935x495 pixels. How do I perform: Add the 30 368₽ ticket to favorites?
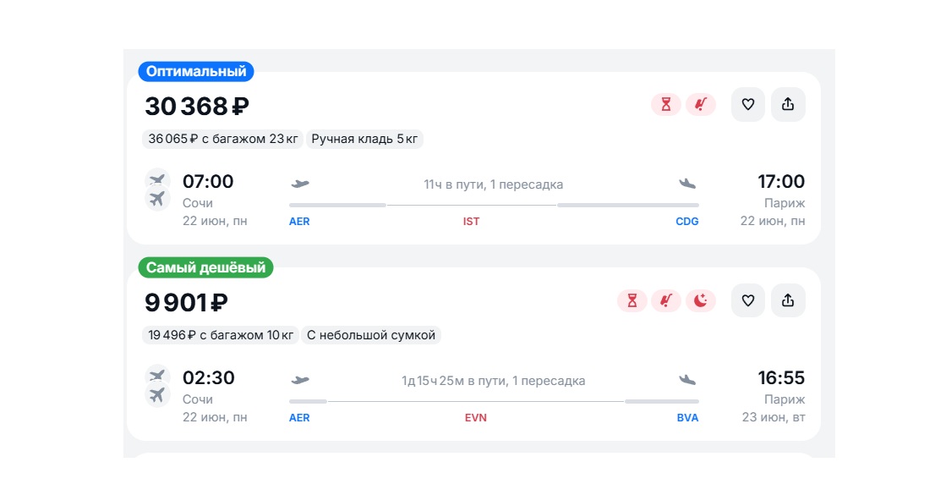coord(748,104)
